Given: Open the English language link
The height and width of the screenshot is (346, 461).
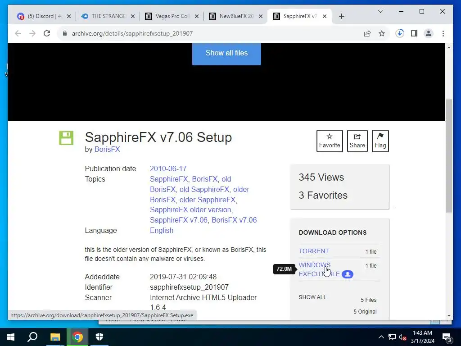Looking at the screenshot, I should (x=162, y=230).
